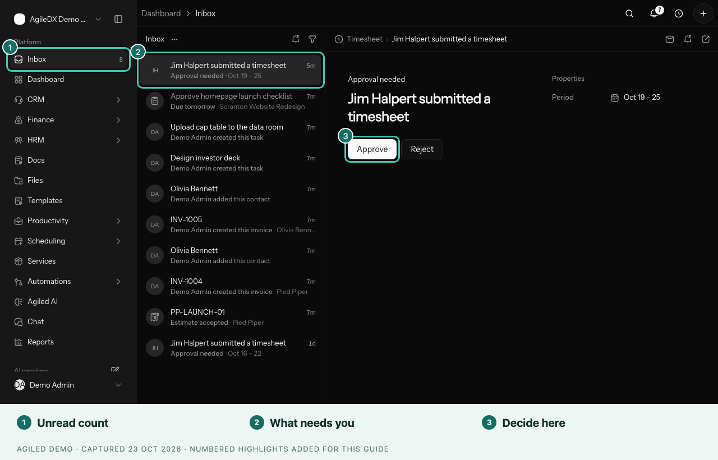Image resolution: width=718 pixels, height=460 pixels.
Task: Go to Dashboard in the sidebar
Action: click(68, 80)
